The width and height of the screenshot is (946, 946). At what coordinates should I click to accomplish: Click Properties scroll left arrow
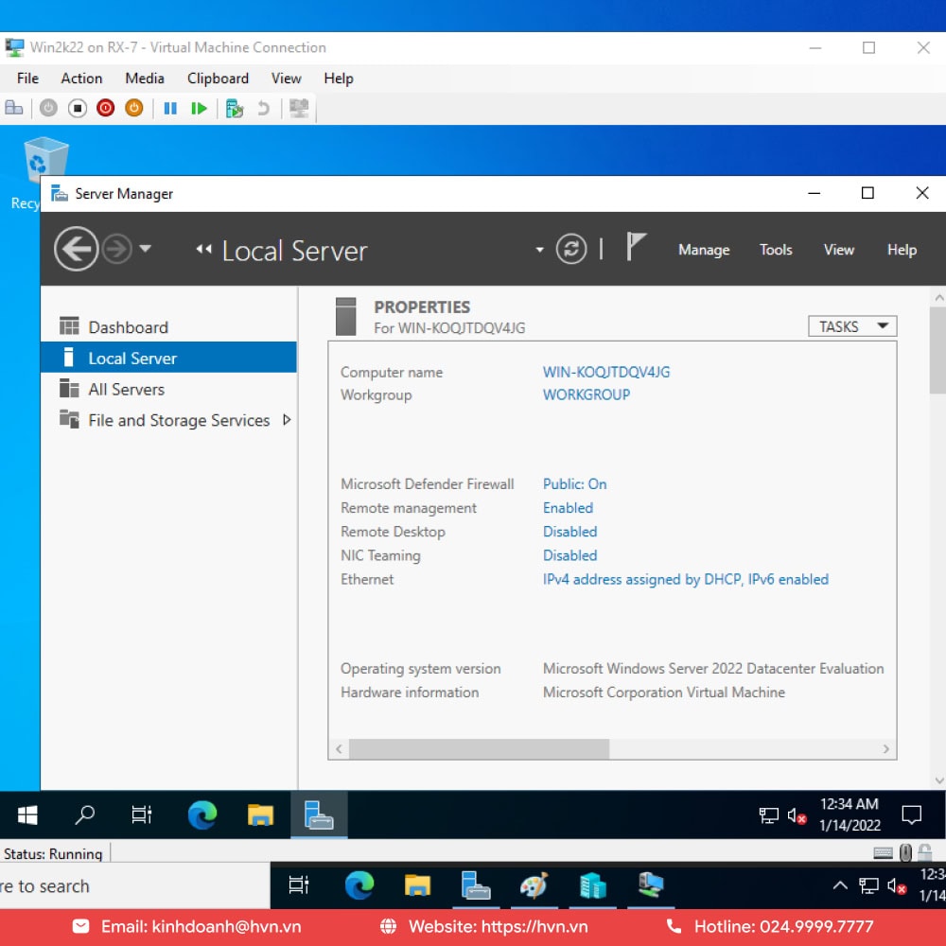pyautogui.click(x=339, y=748)
